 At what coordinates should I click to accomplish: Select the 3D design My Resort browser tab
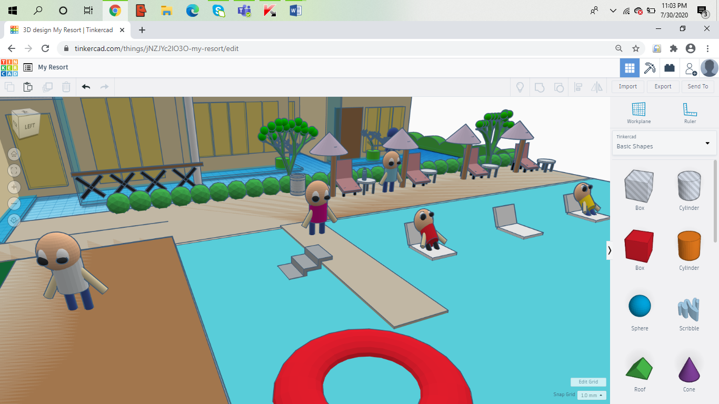point(67,30)
